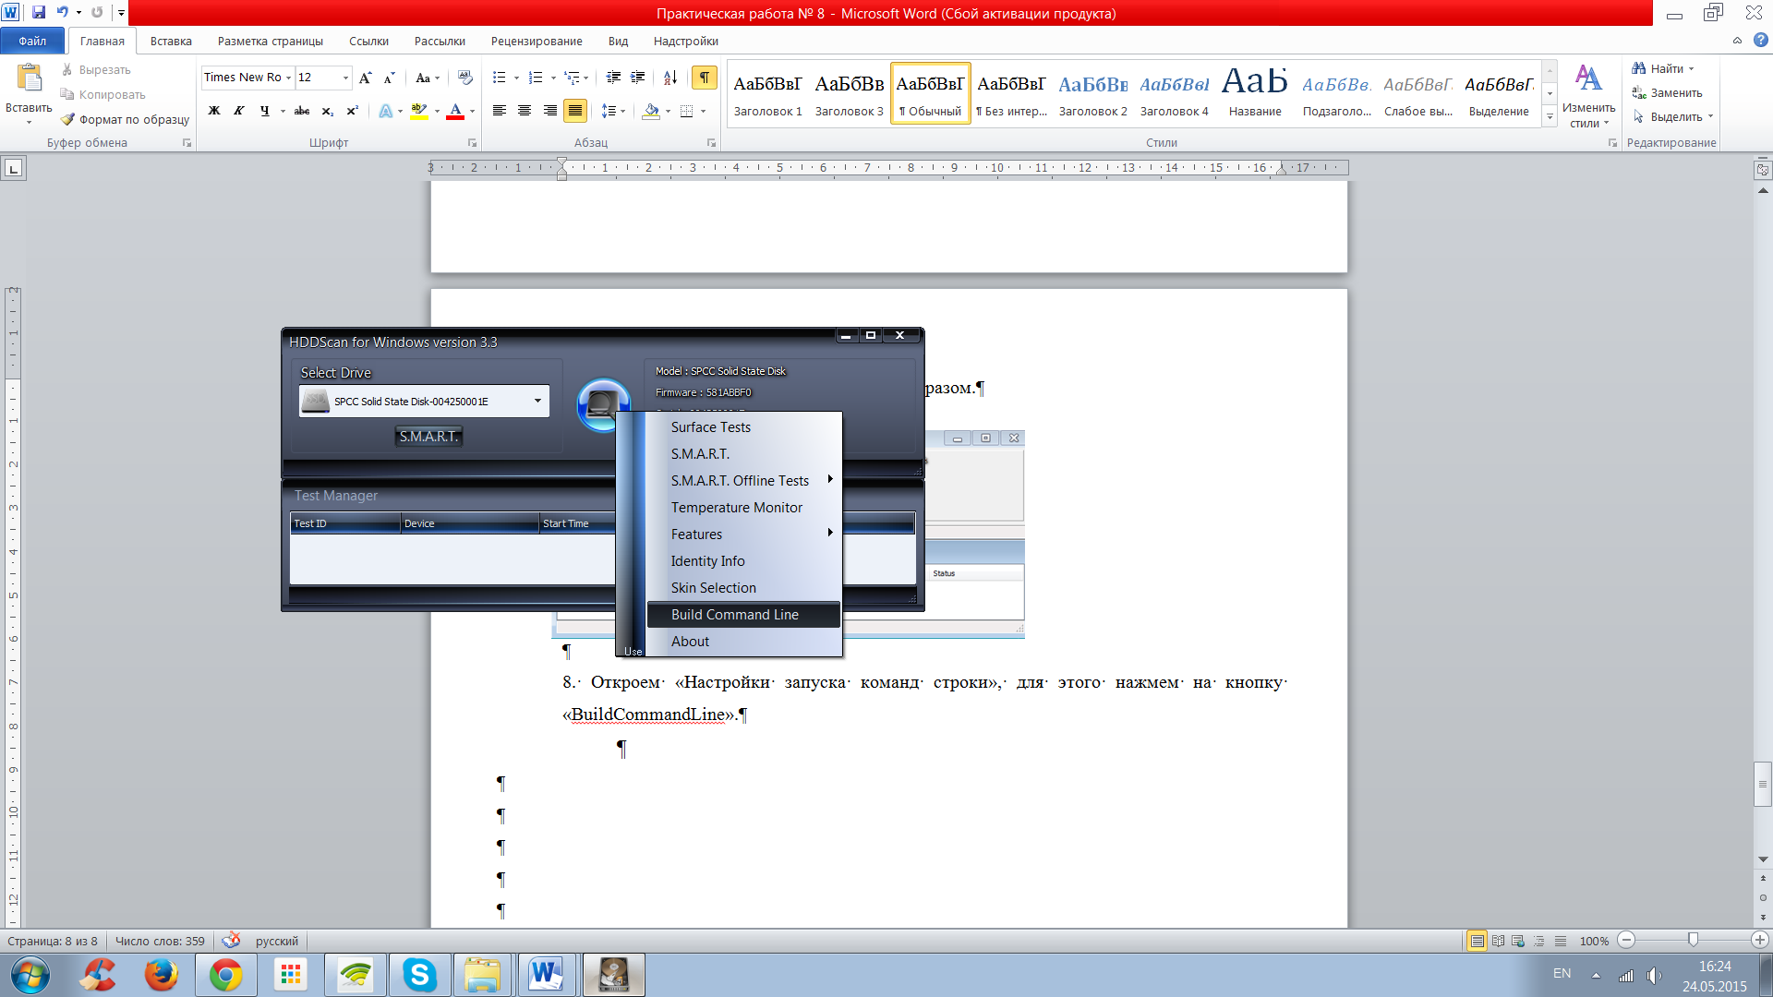This screenshot has height=997, width=1773.
Task: Select Identity Info menu entry
Action: [x=743, y=561]
